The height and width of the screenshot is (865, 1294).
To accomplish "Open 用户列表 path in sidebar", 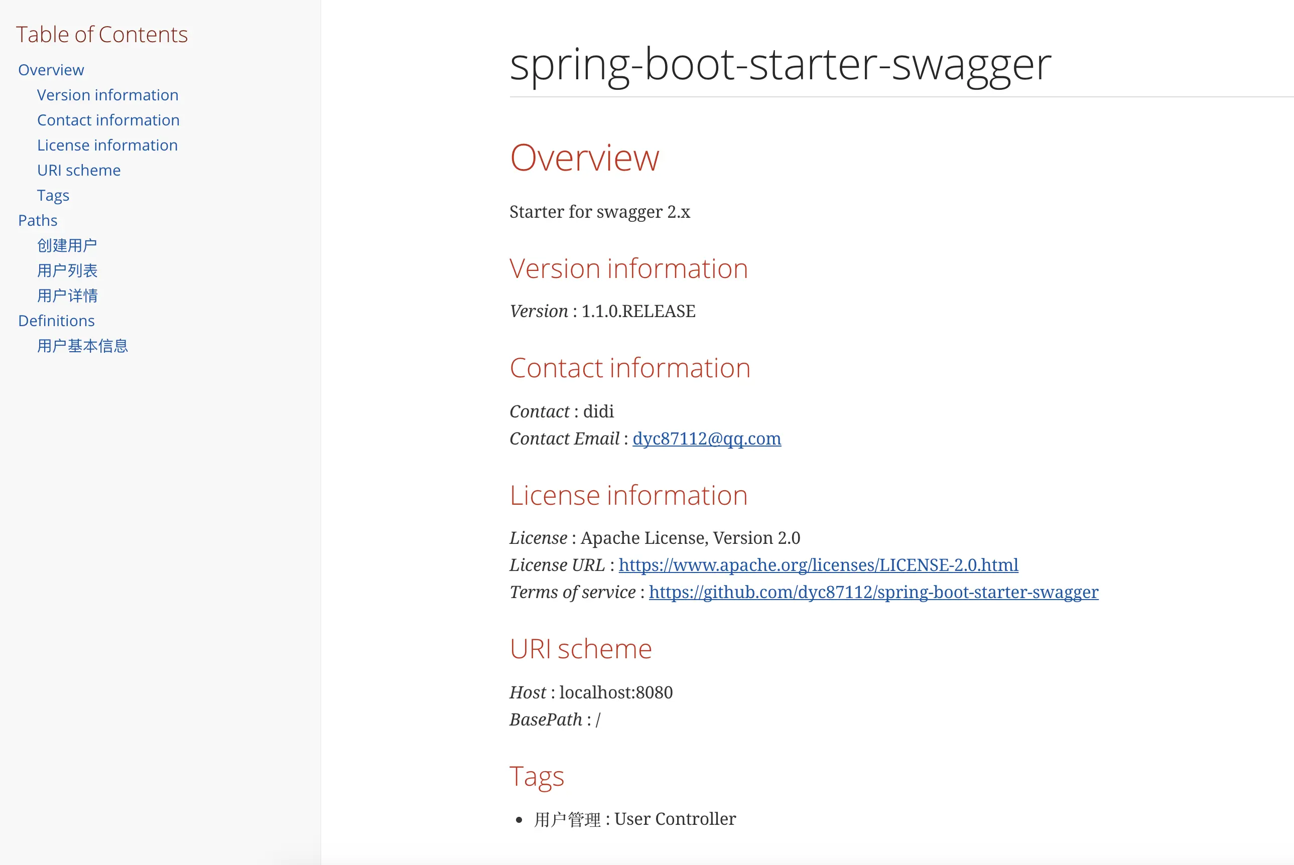I will pos(67,271).
